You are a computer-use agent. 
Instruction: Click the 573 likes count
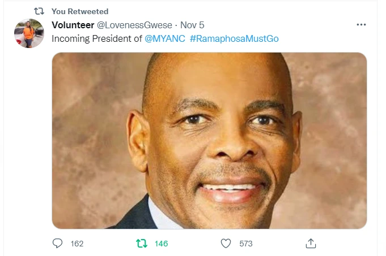click(246, 244)
